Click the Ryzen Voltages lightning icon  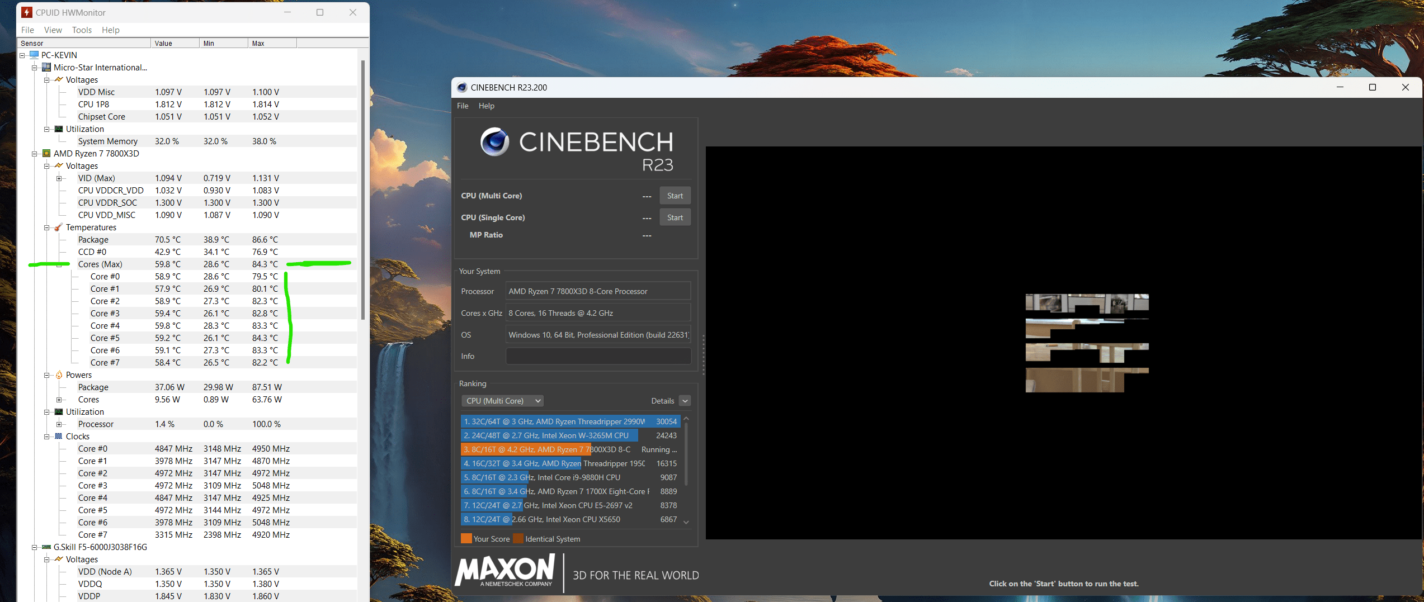(59, 165)
